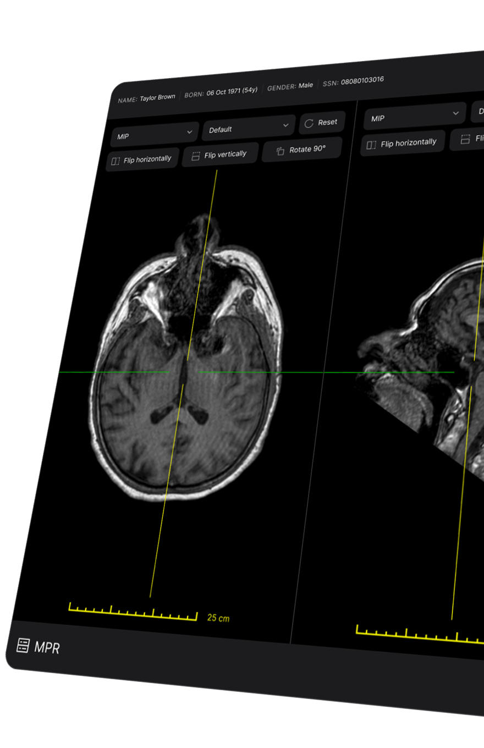Select the MPR label in bottom bar
Viewport: 484px width, 748px height.
[47, 648]
